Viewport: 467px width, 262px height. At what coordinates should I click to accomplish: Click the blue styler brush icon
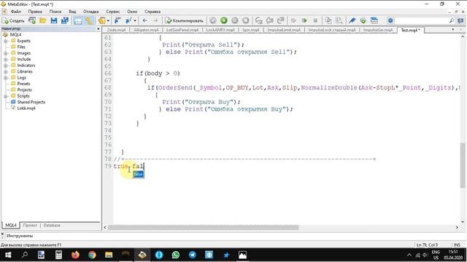click(352, 20)
